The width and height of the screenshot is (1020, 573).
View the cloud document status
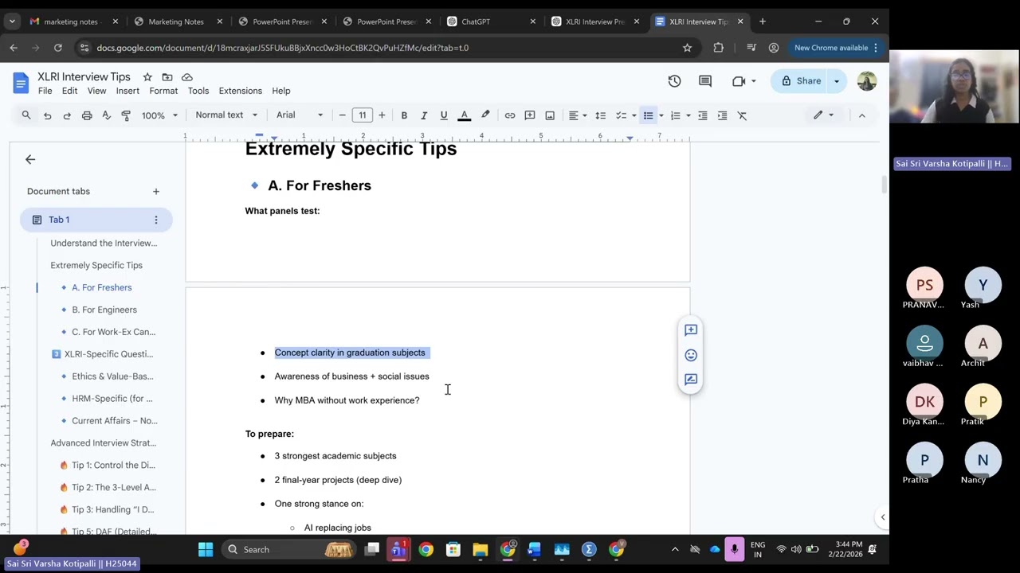pos(187,77)
